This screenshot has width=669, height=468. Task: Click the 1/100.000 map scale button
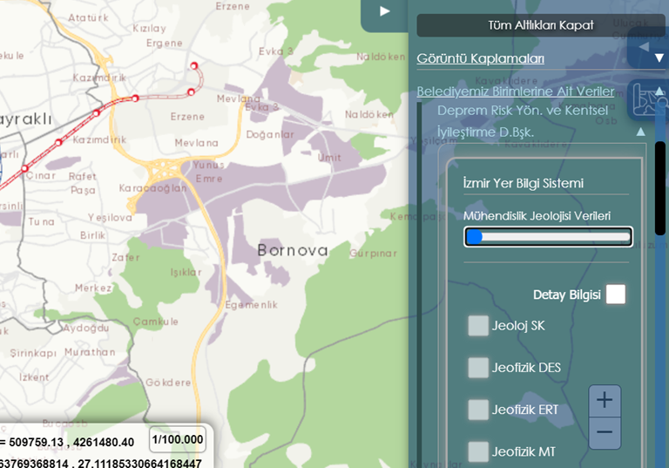click(x=177, y=439)
